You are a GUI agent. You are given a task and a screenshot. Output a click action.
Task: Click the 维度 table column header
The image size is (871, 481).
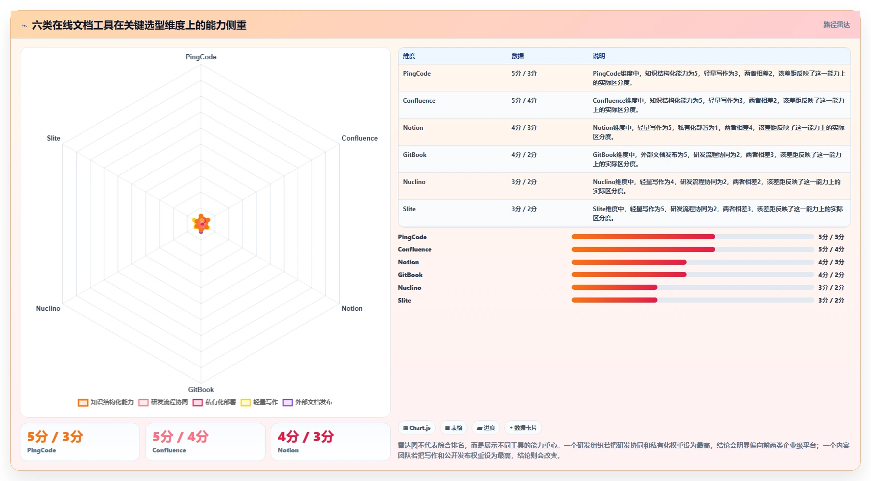[409, 56]
